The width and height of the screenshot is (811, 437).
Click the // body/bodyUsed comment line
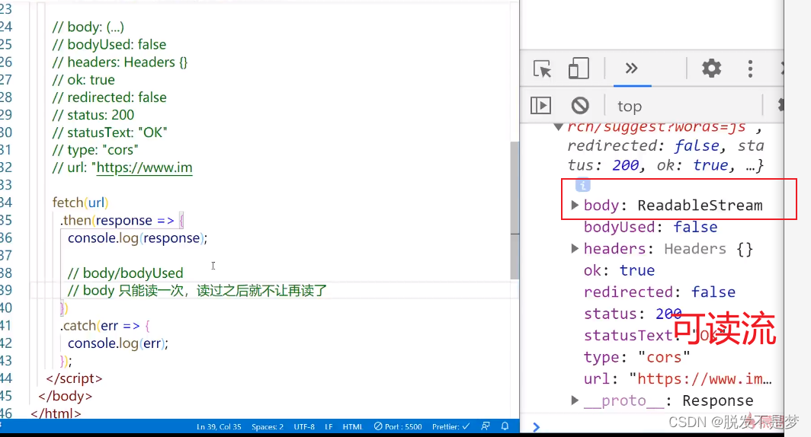(x=125, y=273)
